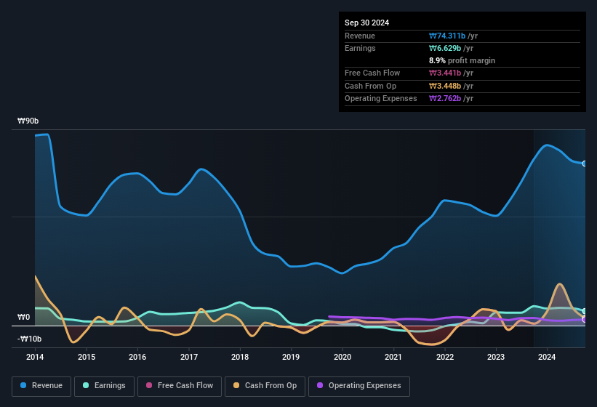
Task: Select the 2022 x-axis label
Action: [445, 357]
